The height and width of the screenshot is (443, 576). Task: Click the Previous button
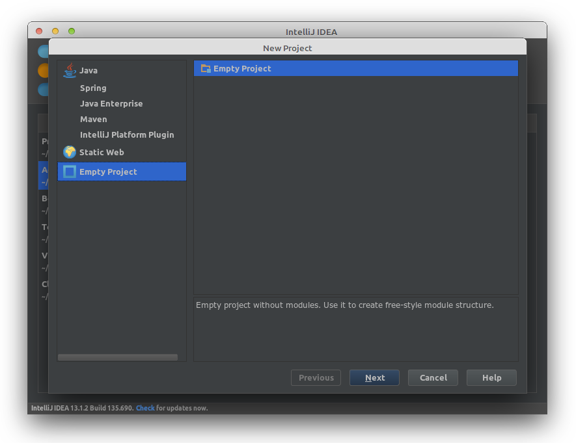pos(316,378)
